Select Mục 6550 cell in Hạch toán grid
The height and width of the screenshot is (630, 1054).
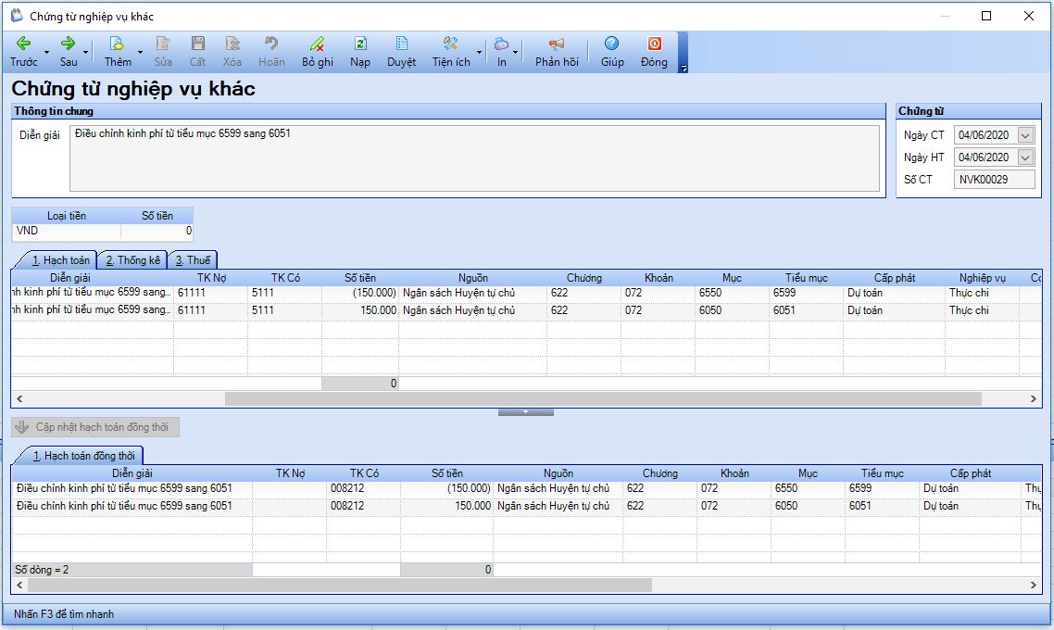732,293
